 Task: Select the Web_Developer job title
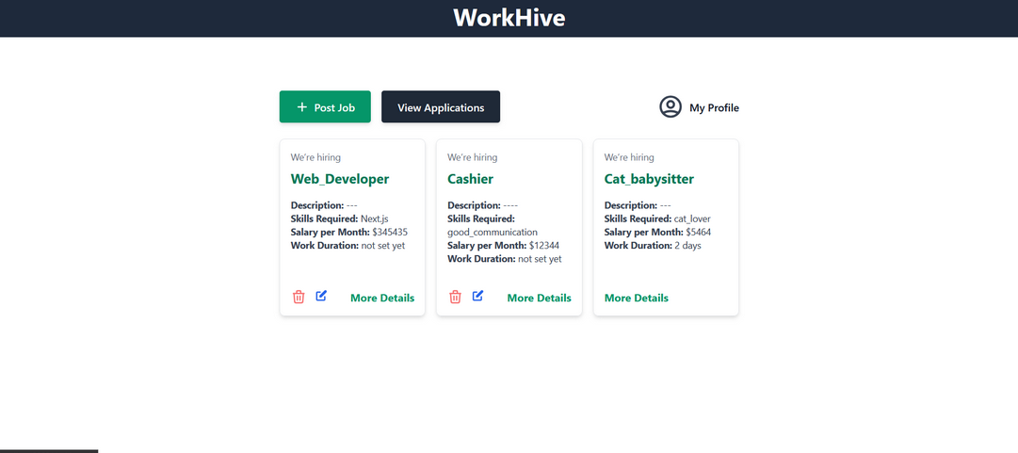click(x=340, y=179)
